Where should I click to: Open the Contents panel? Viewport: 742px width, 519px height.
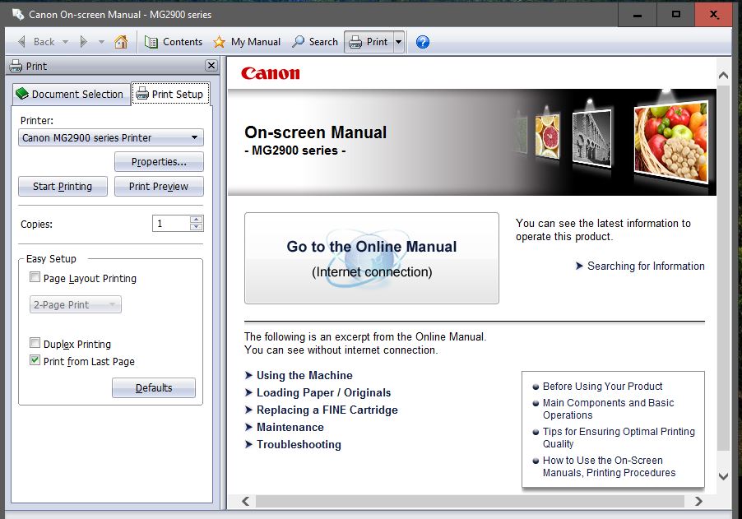click(x=174, y=42)
